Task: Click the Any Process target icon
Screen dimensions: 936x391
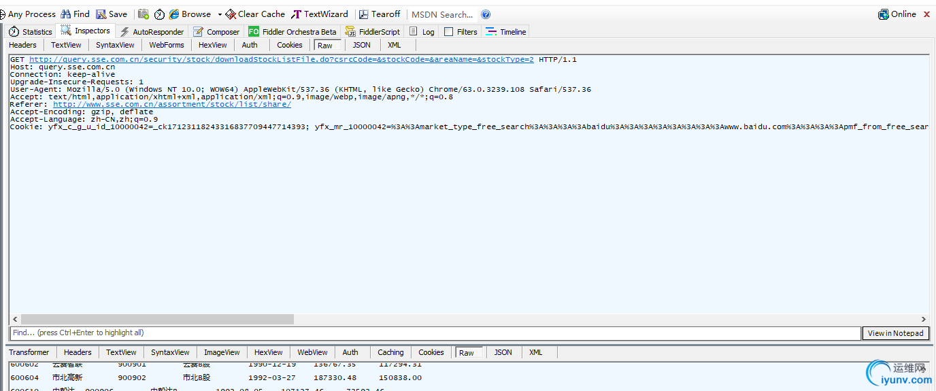Action: [2, 14]
